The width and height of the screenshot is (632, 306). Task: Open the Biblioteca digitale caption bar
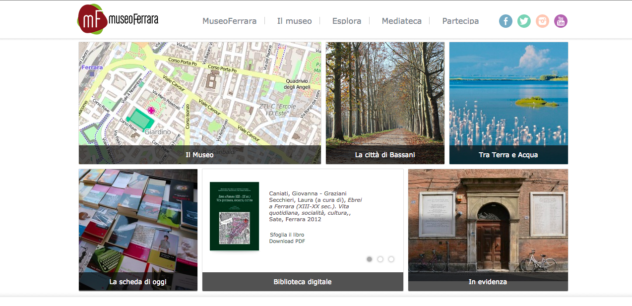pyautogui.click(x=303, y=282)
